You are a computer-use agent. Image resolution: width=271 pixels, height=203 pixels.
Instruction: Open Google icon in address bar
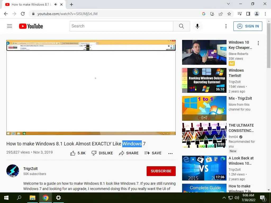(x=204, y=14)
